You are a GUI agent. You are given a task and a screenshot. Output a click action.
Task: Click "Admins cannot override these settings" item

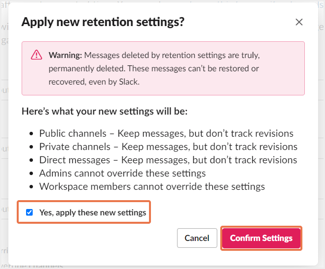(x=122, y=173)
